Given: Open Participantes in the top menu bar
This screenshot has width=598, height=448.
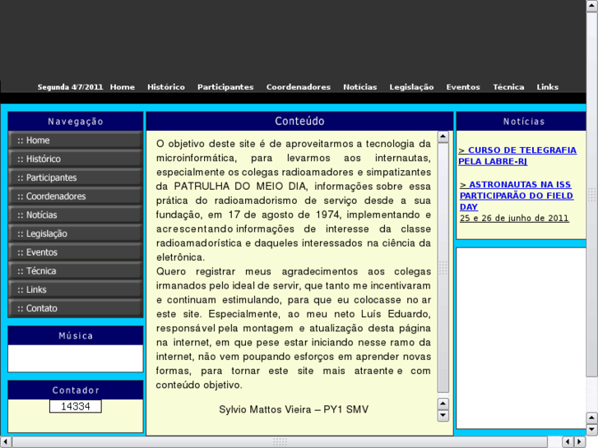Looking at the screenshot, I should [225, 87].
